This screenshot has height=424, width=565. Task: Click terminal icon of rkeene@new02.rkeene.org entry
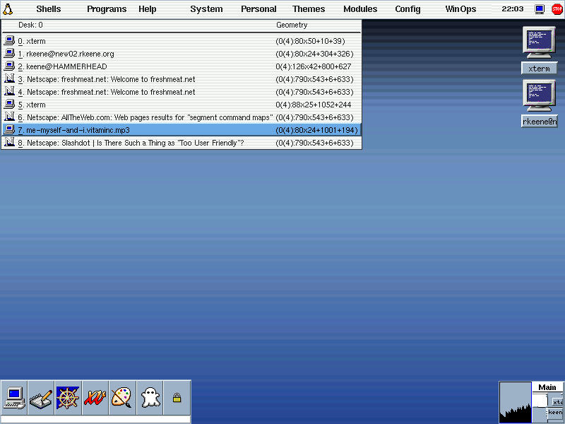click(x=9, y=54)
